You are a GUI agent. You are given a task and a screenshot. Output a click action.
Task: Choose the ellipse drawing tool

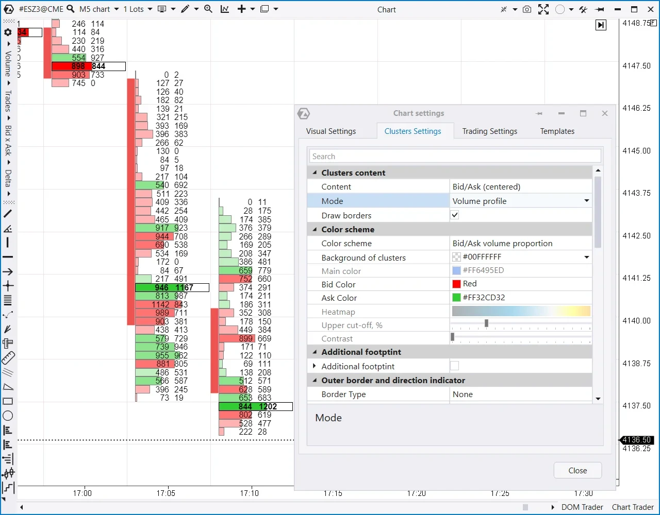coord(8,416)
